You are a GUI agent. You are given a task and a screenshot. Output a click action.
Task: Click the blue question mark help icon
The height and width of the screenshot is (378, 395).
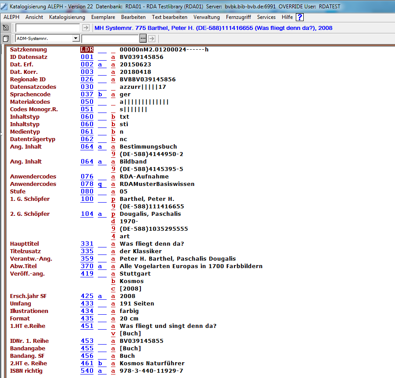(300, 17)
